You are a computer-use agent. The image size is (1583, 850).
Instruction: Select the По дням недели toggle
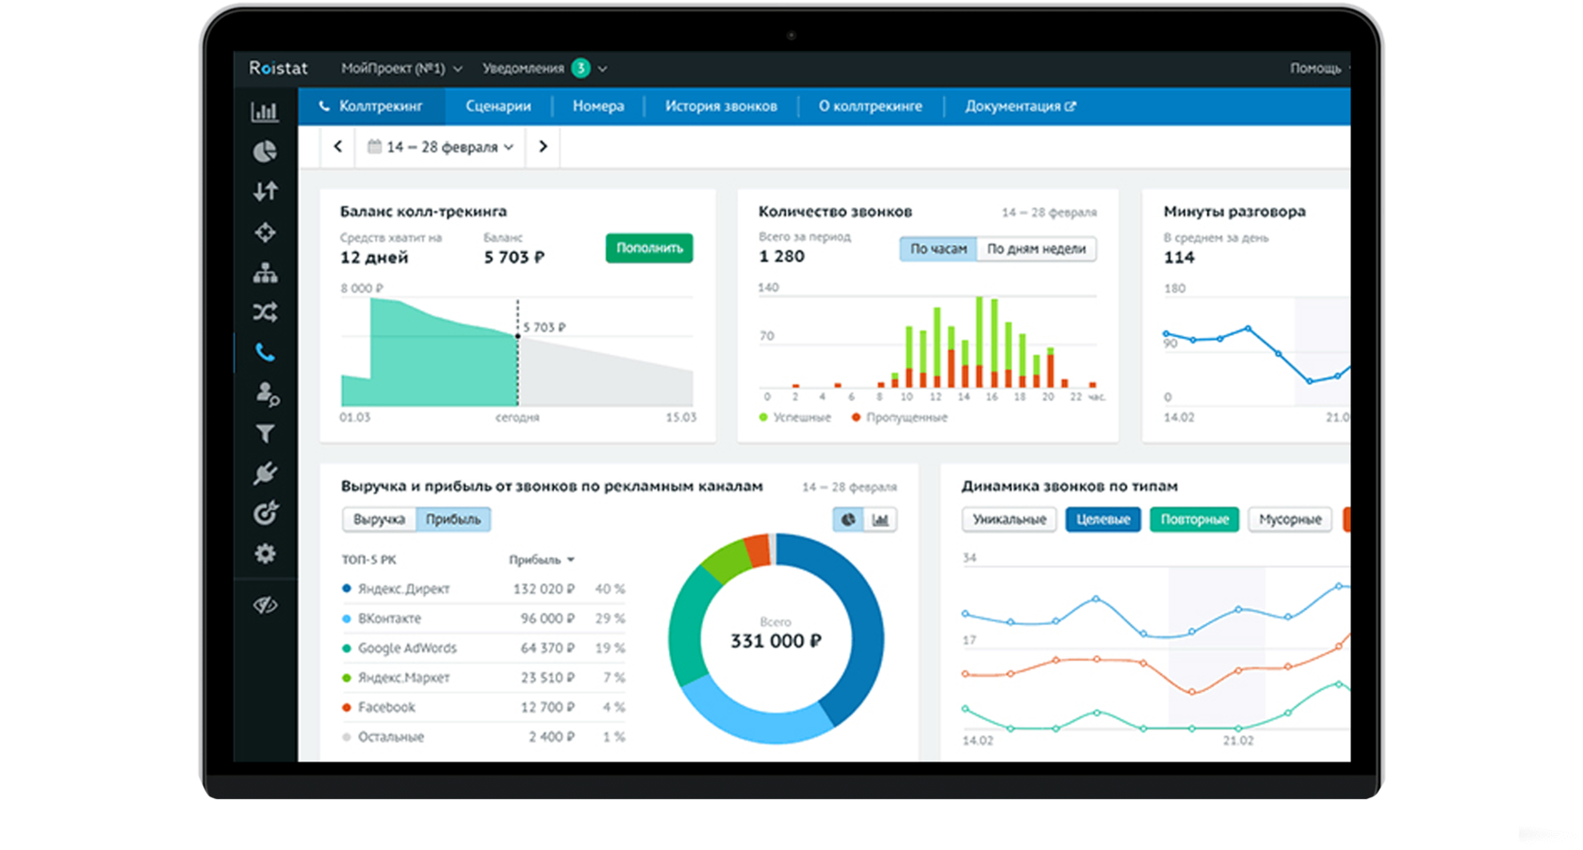(1036, 249)
